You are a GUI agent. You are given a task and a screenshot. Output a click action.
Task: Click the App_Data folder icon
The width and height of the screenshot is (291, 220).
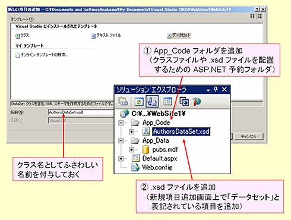pyautogui.click(x=135, y=140)
